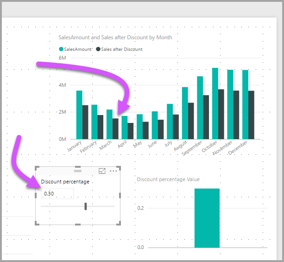Click SalesAmount legend entry
Screen dimensions: 284x262
[x=76, y=49]
